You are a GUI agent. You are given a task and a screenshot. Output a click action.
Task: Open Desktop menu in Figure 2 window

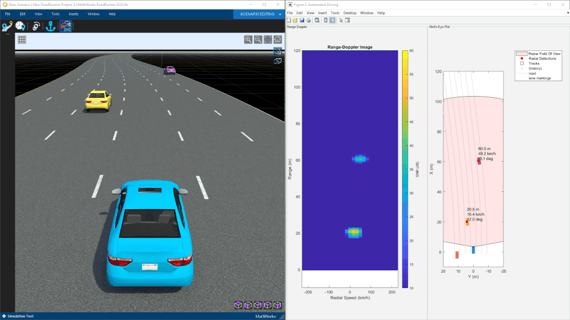click(350, 13)
